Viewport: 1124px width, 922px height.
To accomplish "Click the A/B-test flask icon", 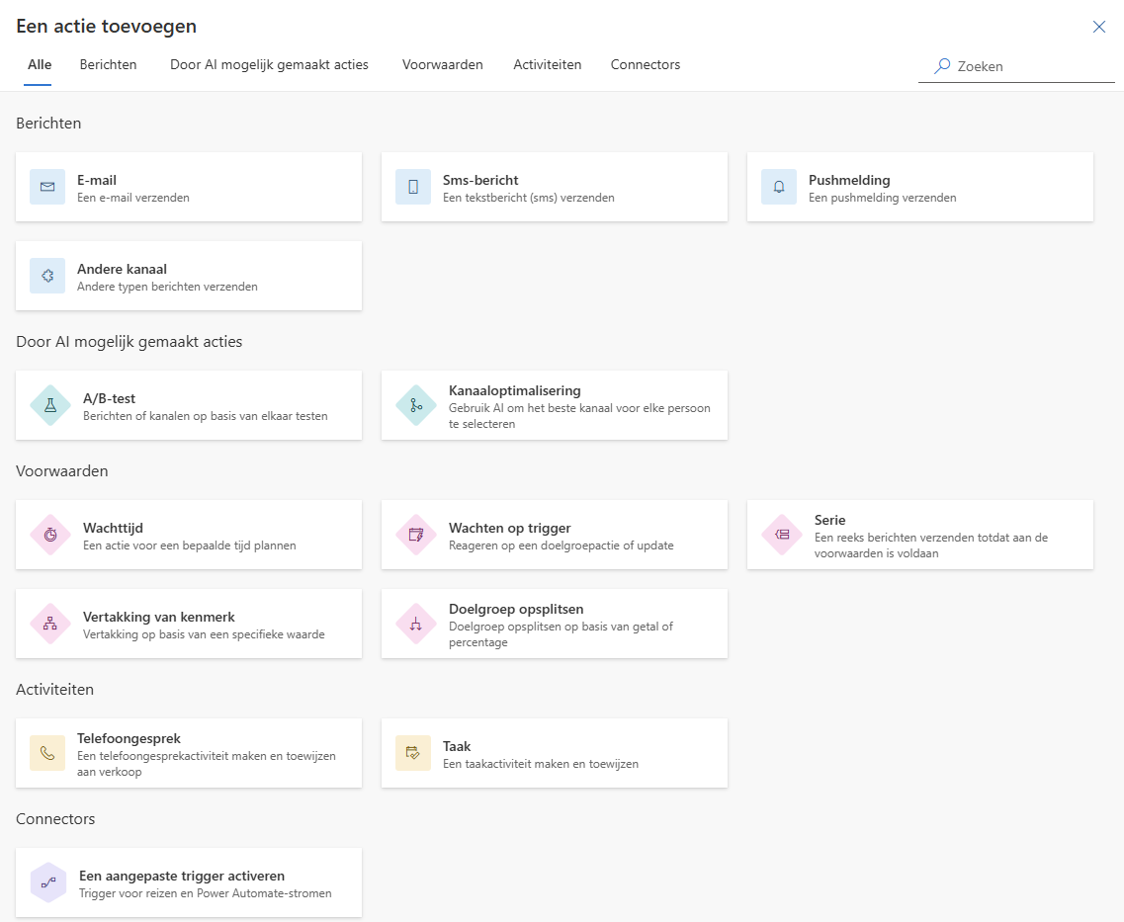I will [50, 405].
